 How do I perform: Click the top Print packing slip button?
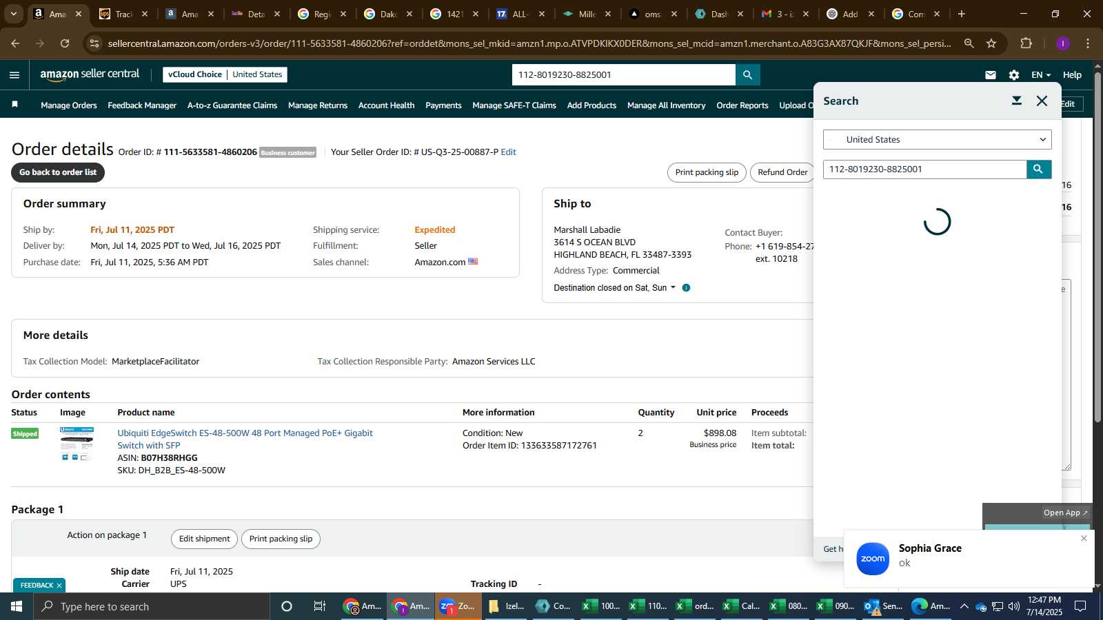tap(707, 172)
